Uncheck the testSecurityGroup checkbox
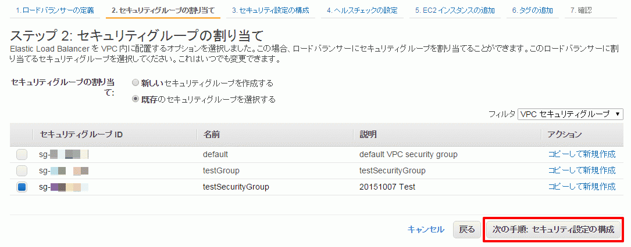Screen dimensions: 631x247 (22, 187)
